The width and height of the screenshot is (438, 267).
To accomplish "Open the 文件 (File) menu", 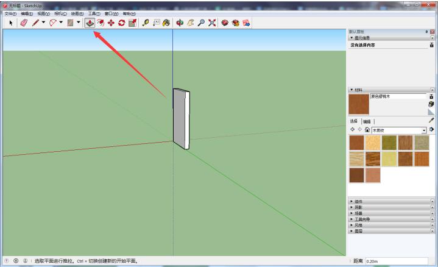I will (10, 13).
